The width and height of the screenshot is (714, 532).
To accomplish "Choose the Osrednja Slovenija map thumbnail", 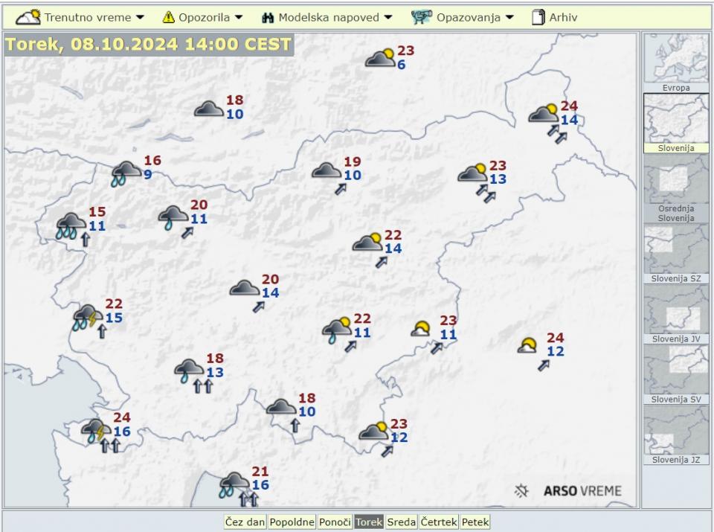I will (x=675, y=187).
